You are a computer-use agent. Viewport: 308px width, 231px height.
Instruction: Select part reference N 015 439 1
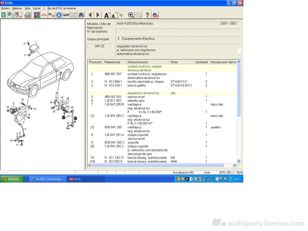point(113,85)
